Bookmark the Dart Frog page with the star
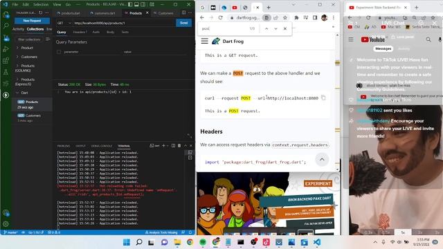The width and height of the screenshot is (443, 249). click(x=285, y=18)
